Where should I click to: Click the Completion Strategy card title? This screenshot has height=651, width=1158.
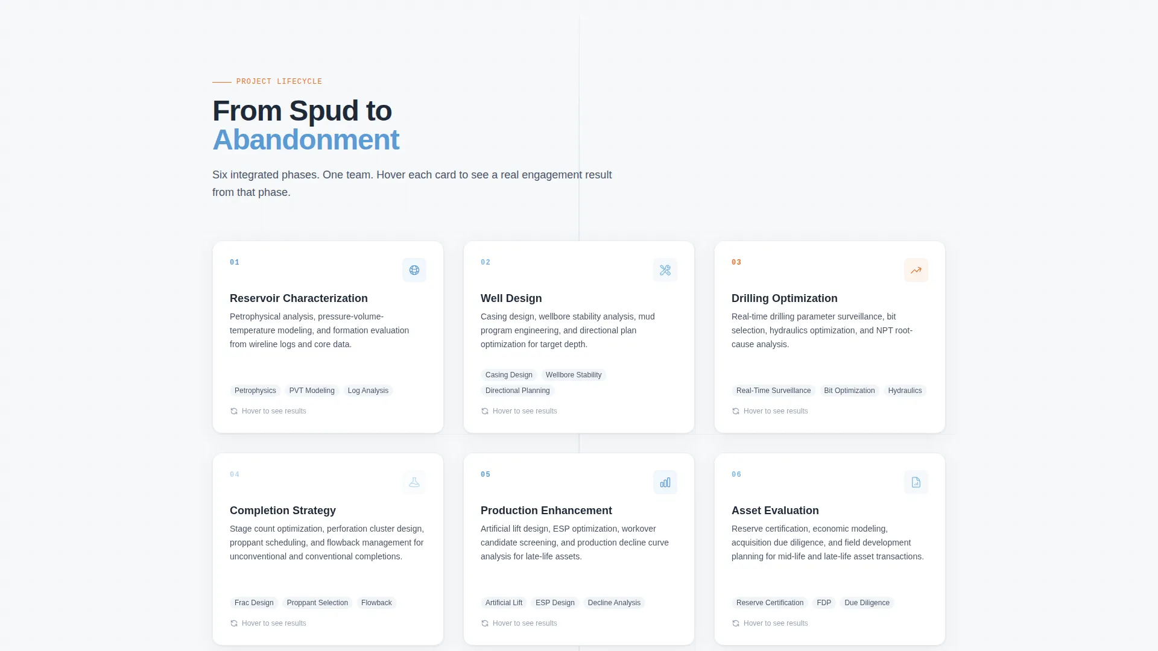tap(283, 511)
